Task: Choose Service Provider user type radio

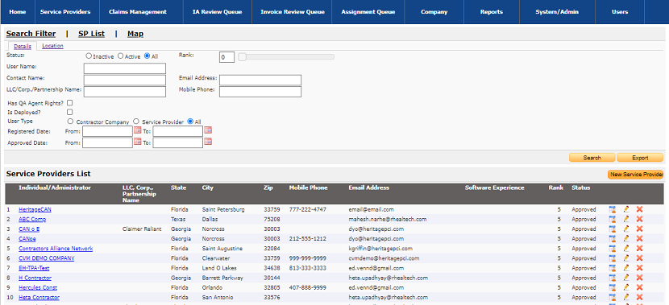Action: point(136,121)
